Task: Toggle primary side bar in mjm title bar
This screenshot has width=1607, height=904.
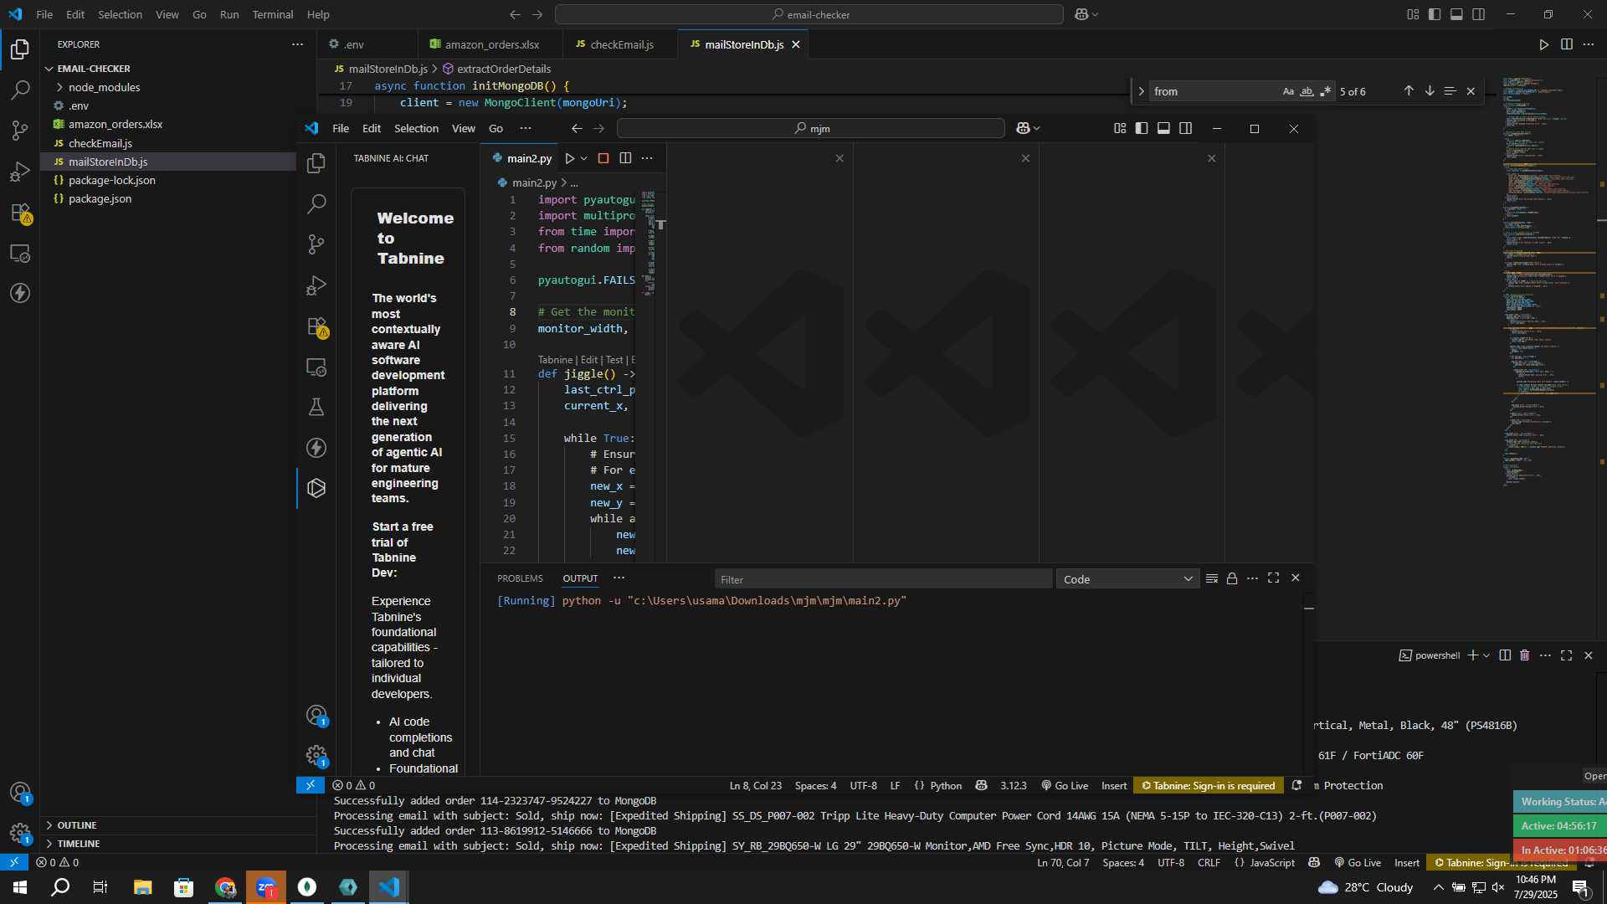Action: pyautogui.click(x=1142, y=128)
